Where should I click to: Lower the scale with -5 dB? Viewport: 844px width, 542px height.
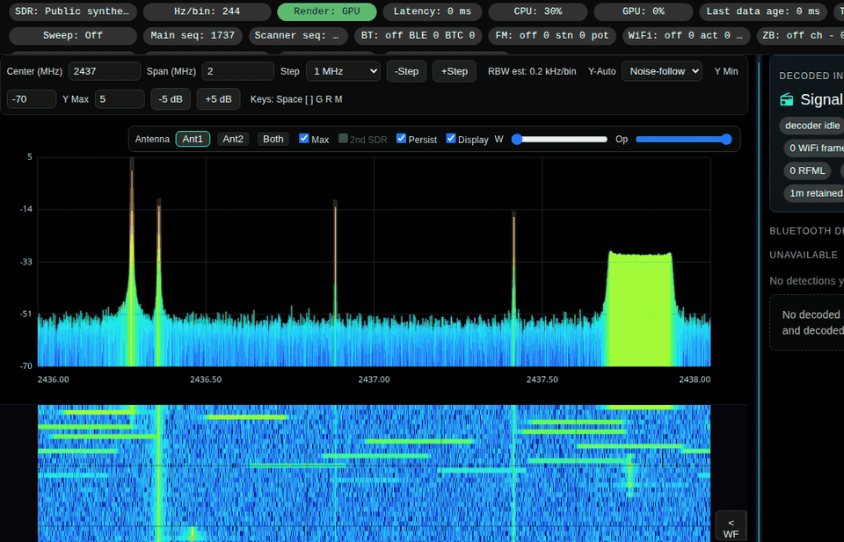(x=171, y=99)
